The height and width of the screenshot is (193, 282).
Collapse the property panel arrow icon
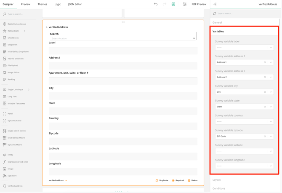[214, 4]
